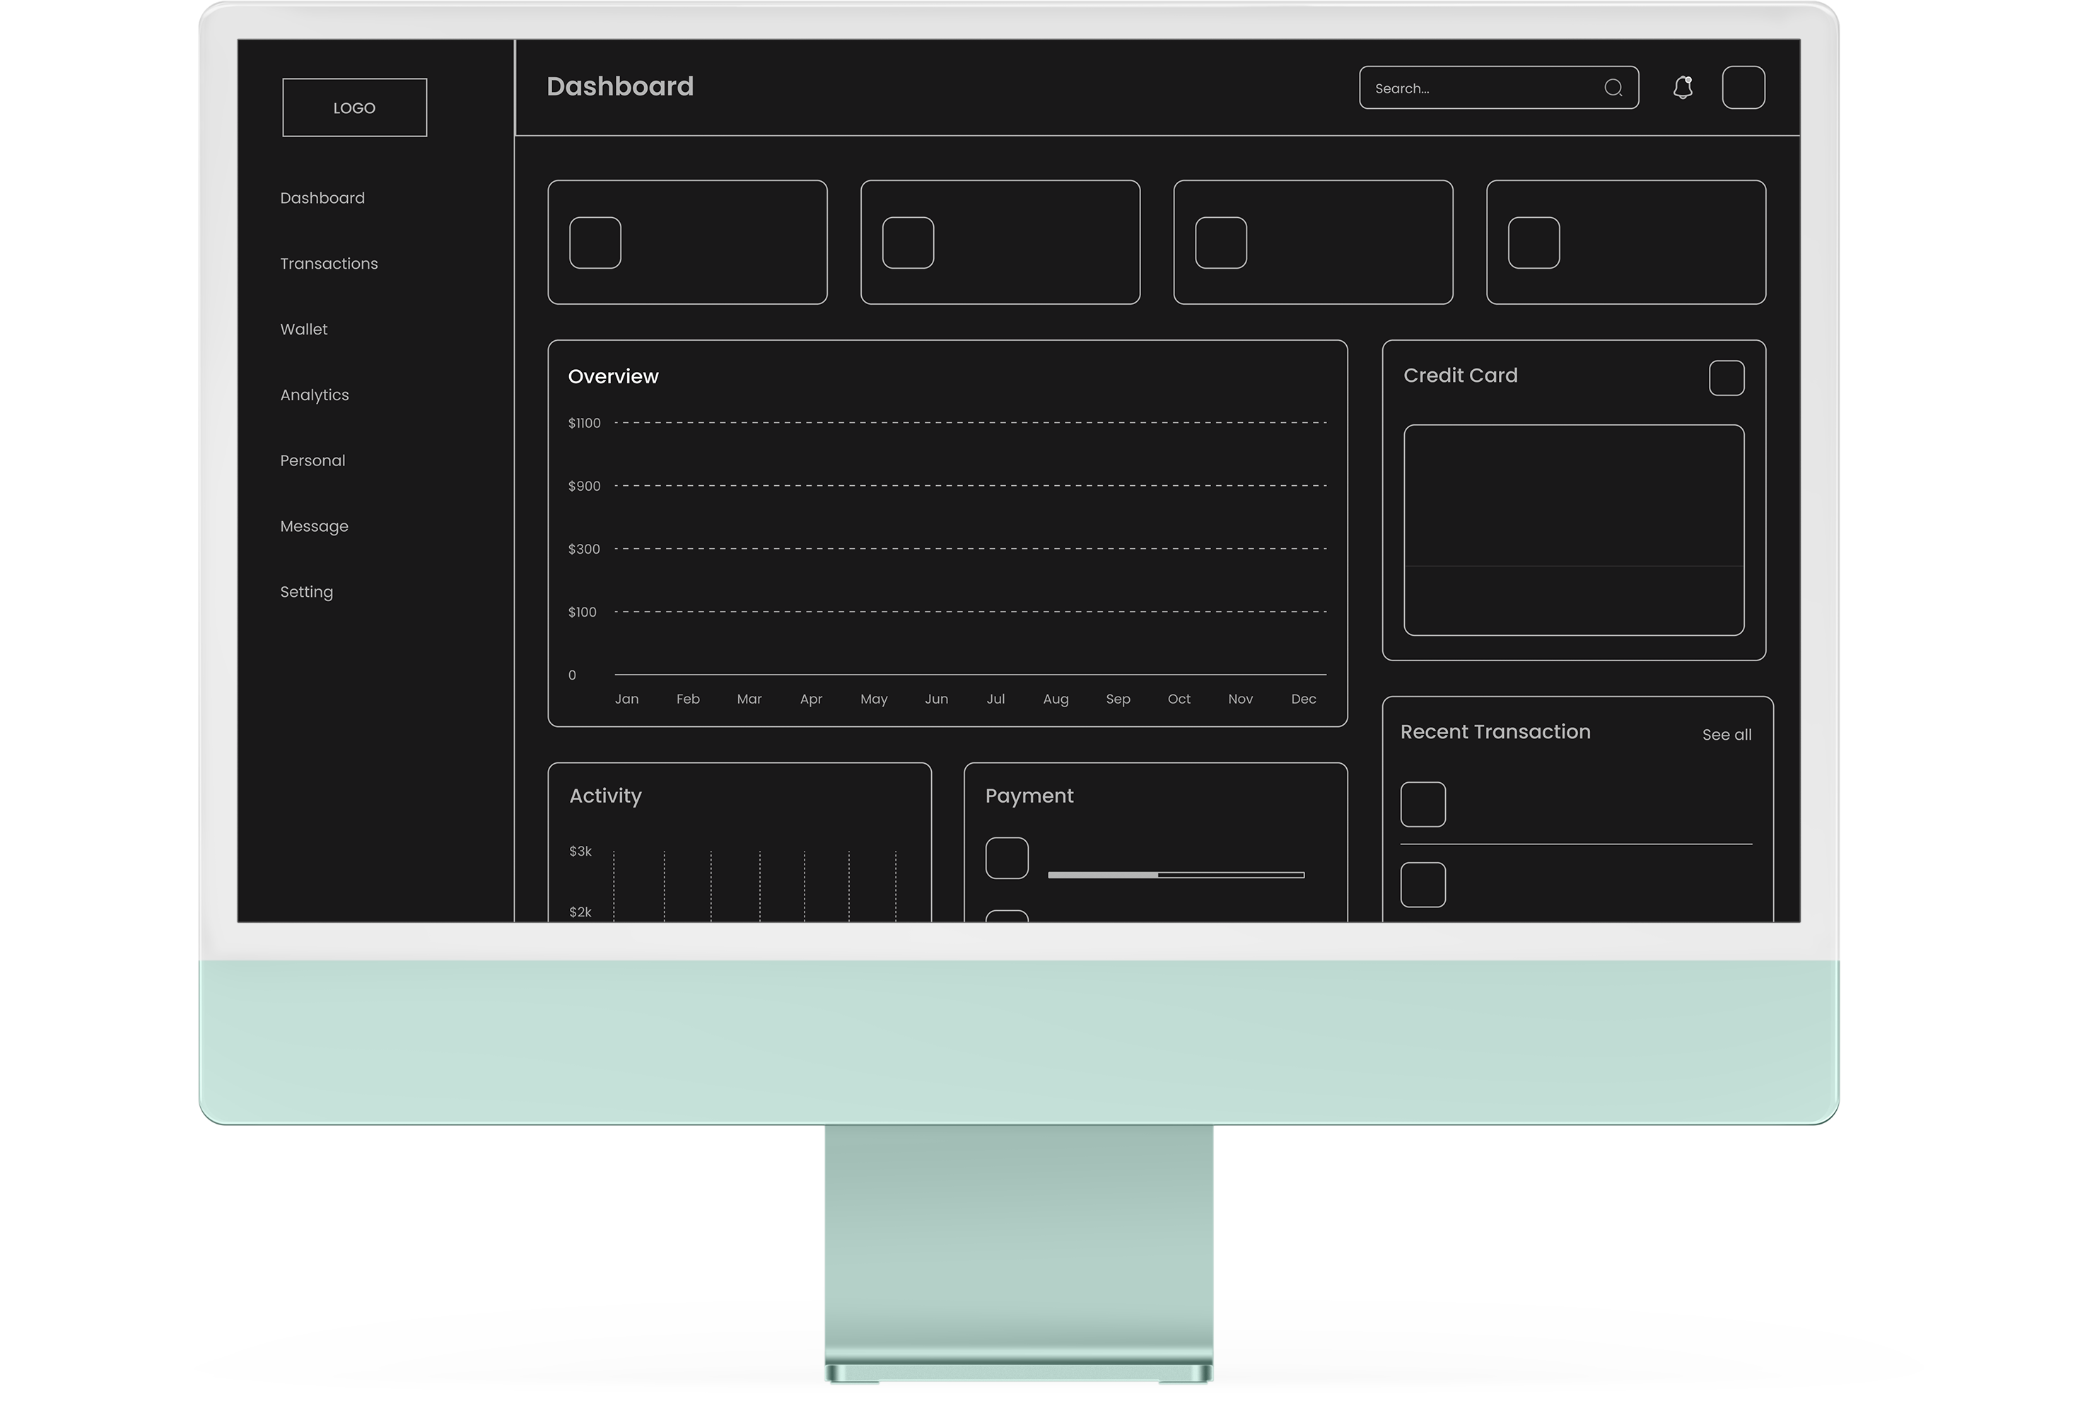
Task: Open the Setting menu item
Action: pos(306,591)
